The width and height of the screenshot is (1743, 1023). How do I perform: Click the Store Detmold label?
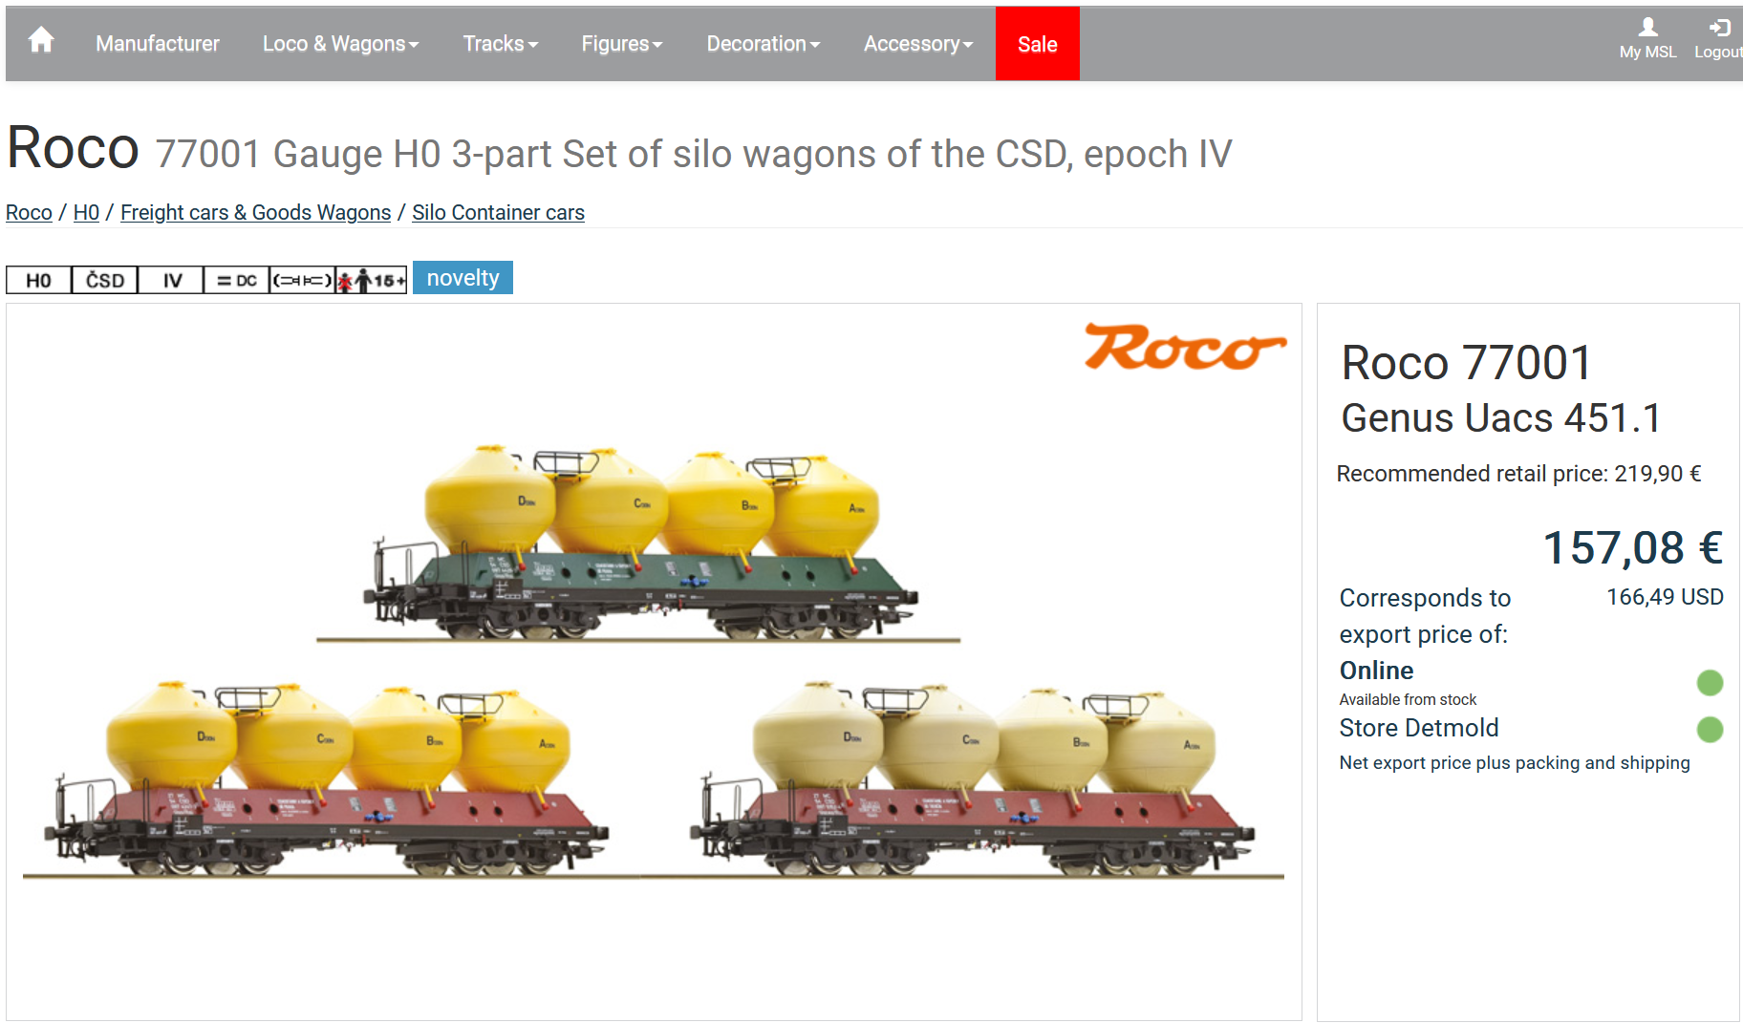pos(1419,728)
